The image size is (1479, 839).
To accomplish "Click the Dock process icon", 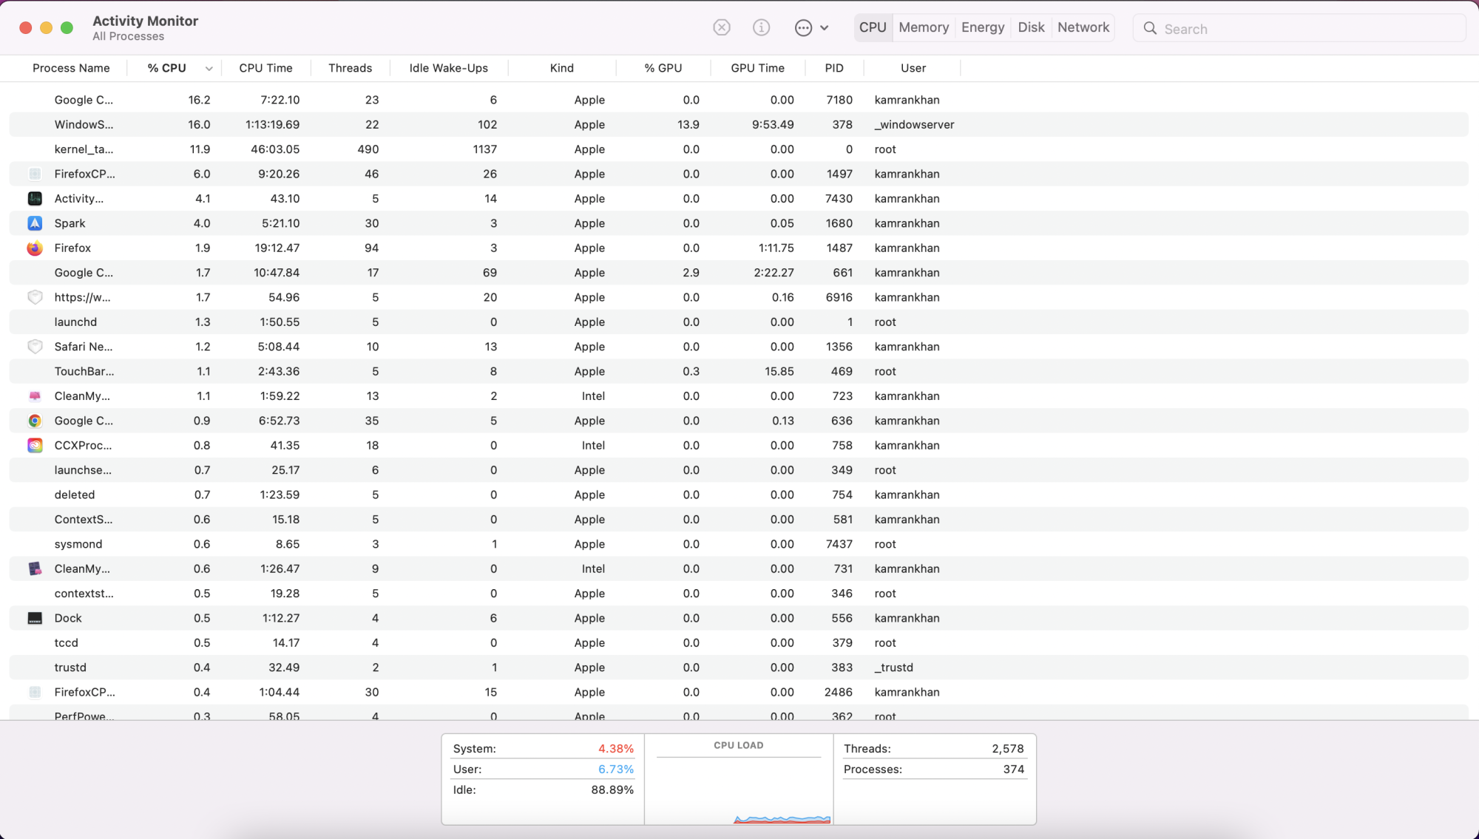I will tap(35, 618).
